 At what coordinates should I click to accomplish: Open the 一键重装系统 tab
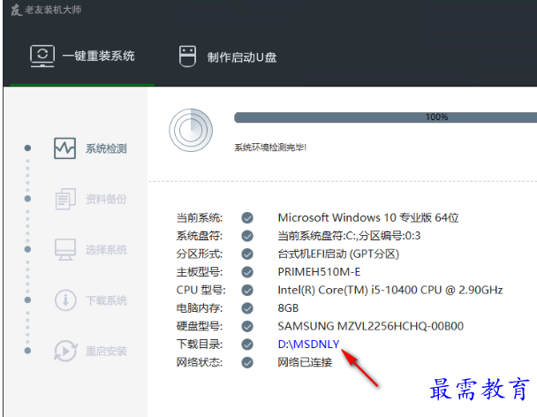[82, 56]
